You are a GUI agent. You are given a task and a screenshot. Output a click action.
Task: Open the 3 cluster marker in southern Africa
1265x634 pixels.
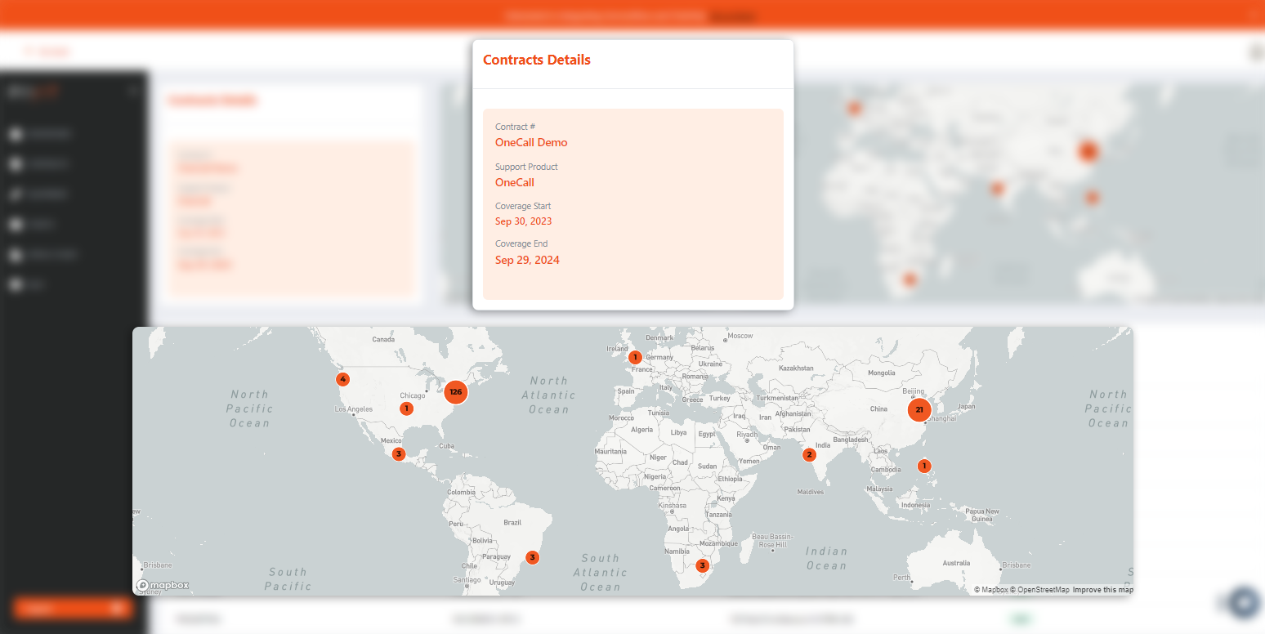(702, 565)
